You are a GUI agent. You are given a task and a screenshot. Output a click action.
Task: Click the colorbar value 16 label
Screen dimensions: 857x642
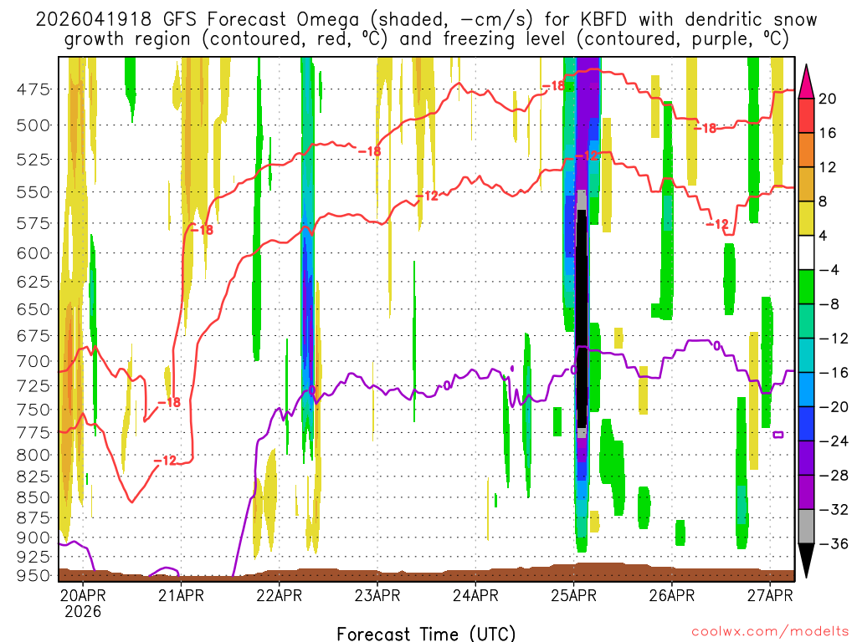pyautogui.click(x=828, y=133)
